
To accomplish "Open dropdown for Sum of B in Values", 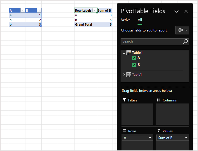I will (x=186, y=138).
